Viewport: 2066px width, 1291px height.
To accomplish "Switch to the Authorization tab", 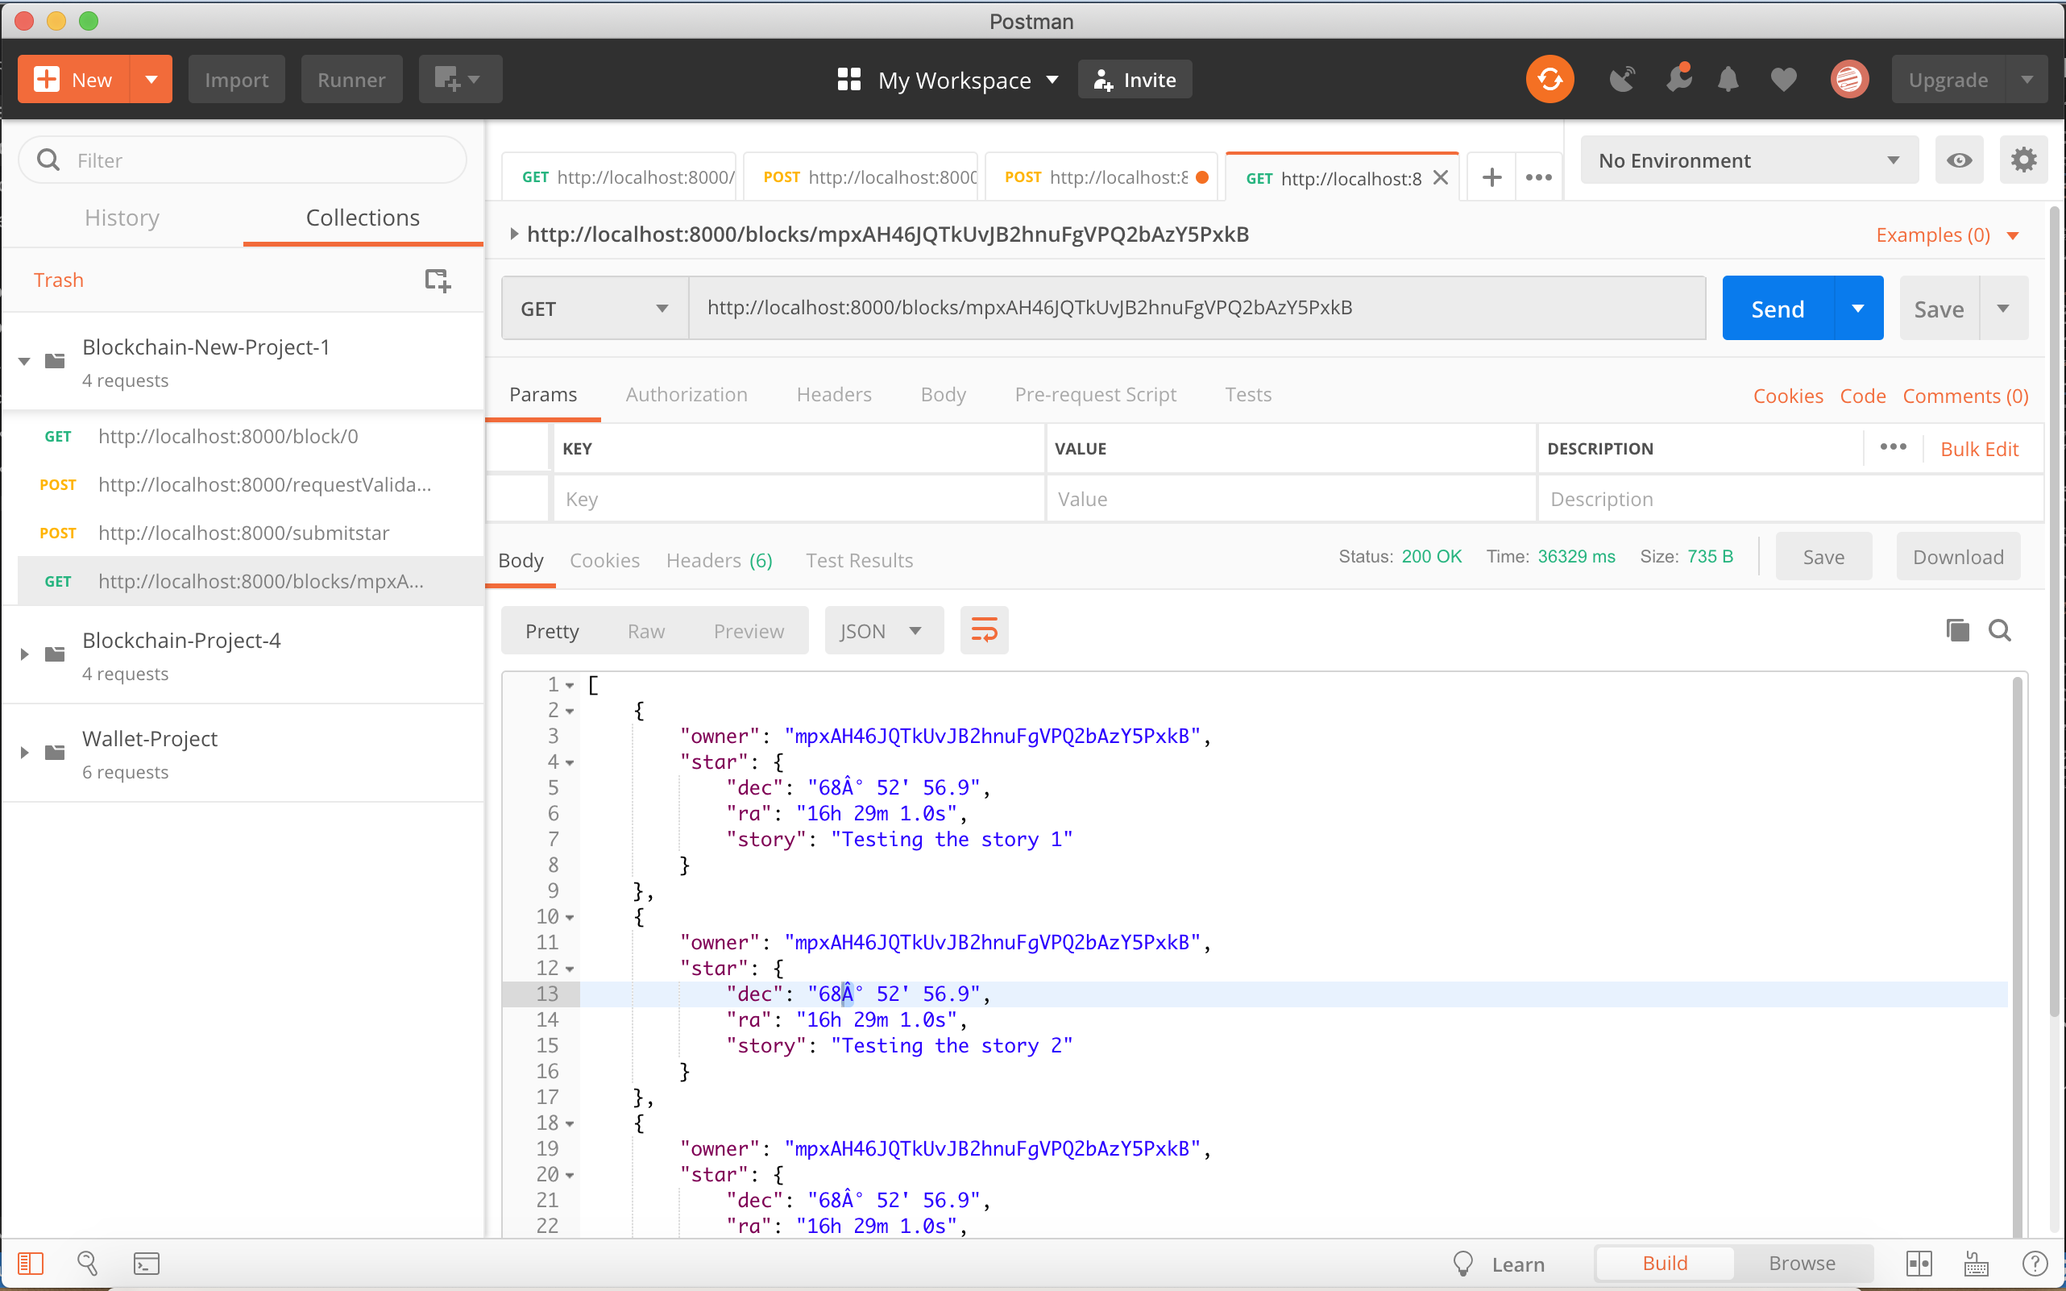I will click(686, 395).
